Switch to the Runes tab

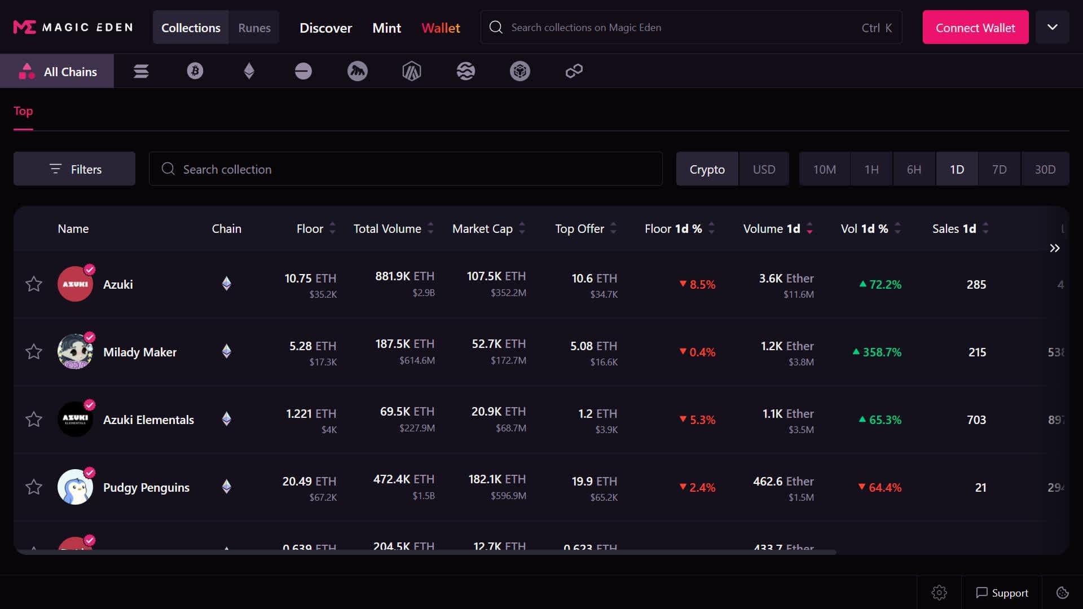[254, 27]
